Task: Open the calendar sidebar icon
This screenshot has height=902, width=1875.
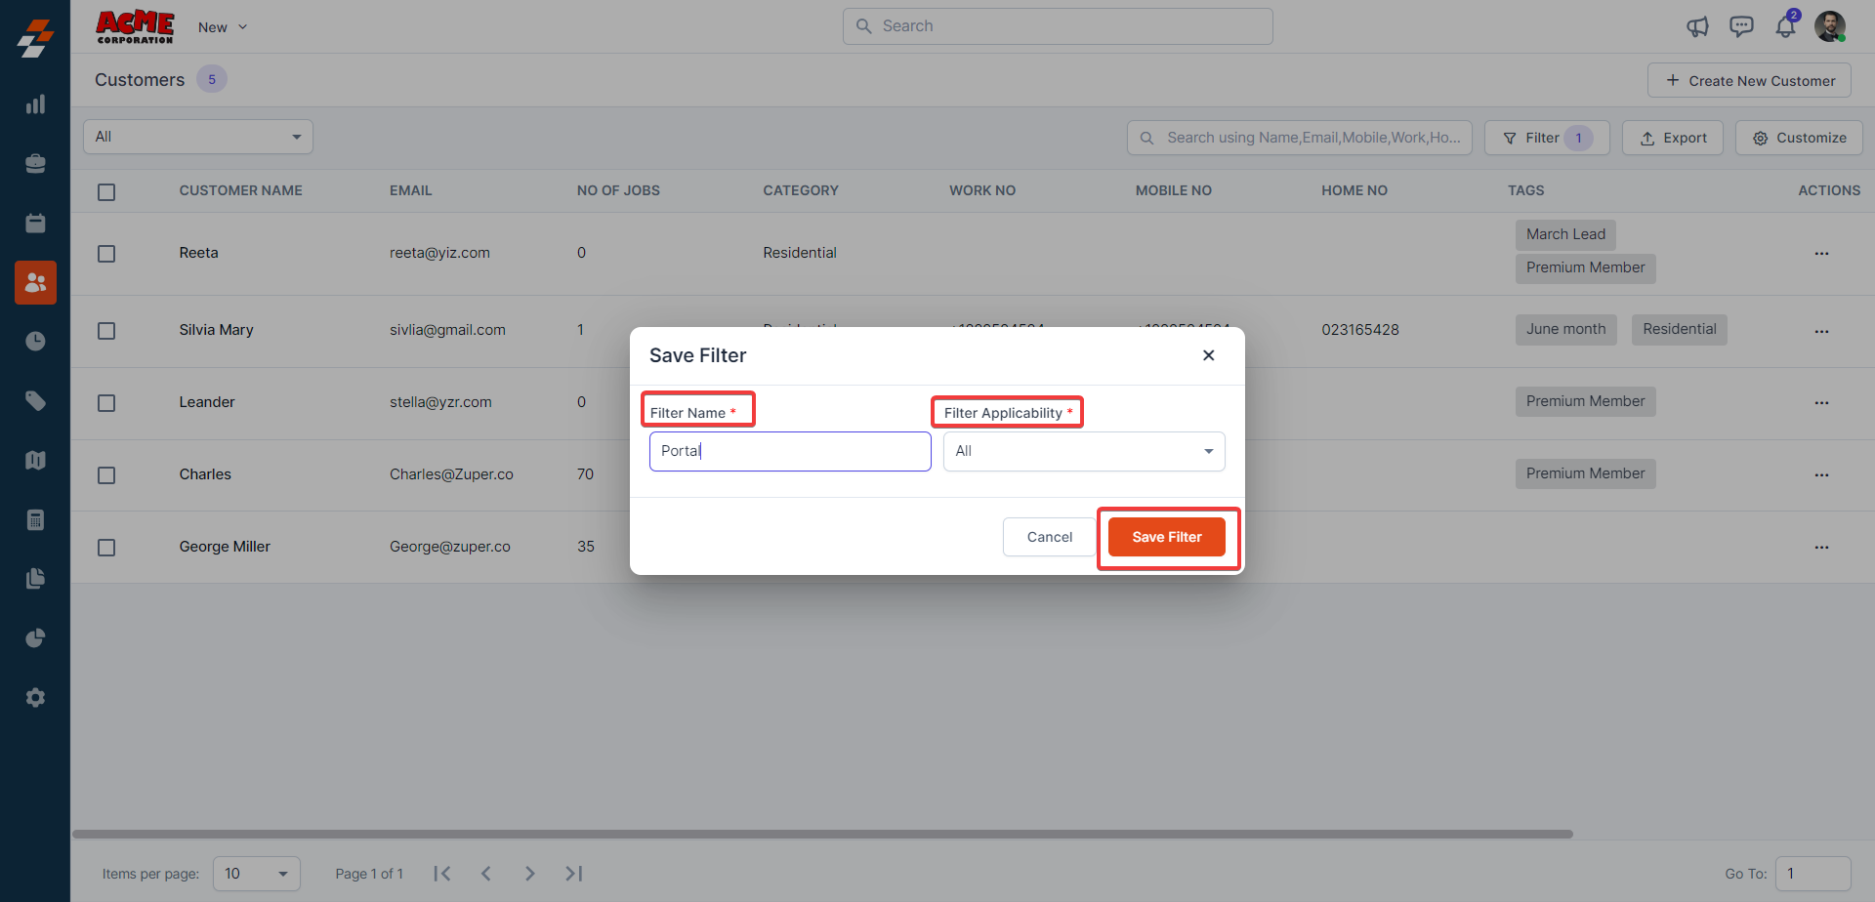Action: pyautogui.click(x=35, y=224)
